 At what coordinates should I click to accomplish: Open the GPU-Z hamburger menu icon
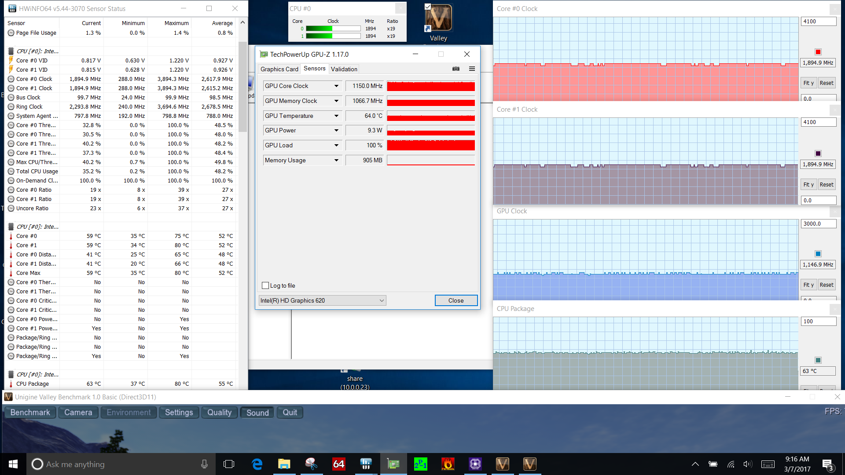472,69
